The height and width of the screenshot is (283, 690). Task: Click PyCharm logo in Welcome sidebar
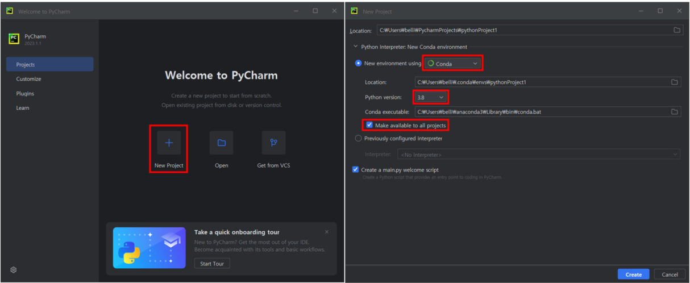click(14, 39)
